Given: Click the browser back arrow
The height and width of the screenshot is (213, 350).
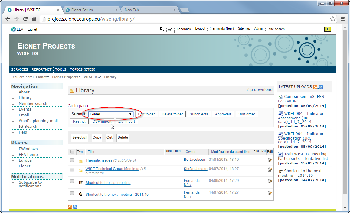Looking at the screenshot, I should pyautogui.click(x=8, y=19).
